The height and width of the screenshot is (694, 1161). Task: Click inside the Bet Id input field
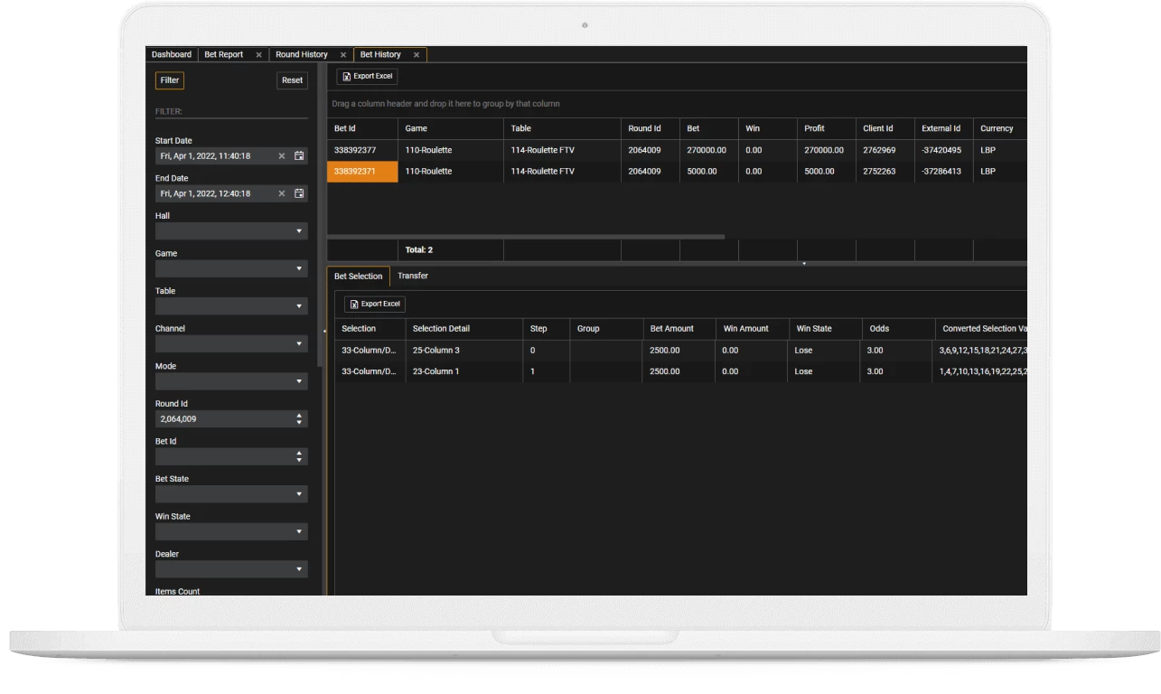coord(226,456)
